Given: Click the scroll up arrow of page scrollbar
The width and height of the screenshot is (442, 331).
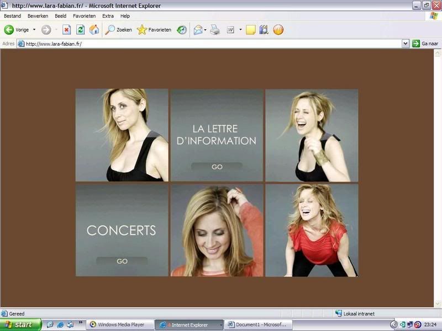Looking at the screenshot, I should click(x=438, y=52).
